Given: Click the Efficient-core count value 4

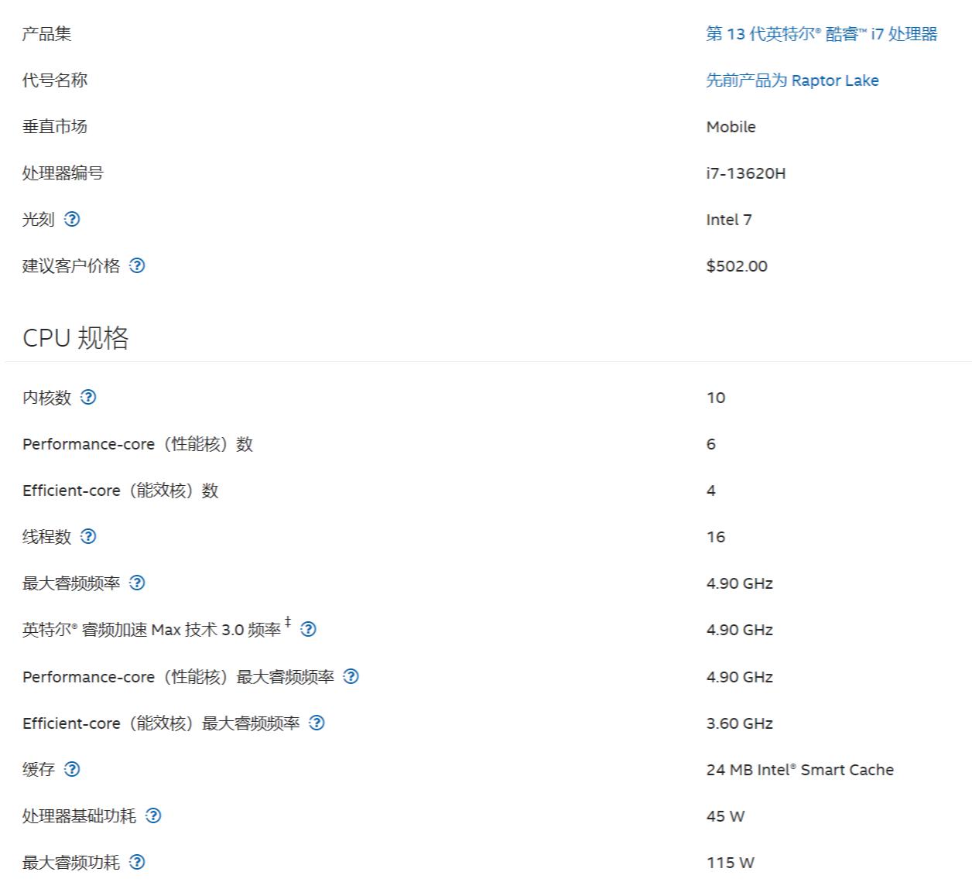Looking at the screenshot, I should tap(711, 491).
